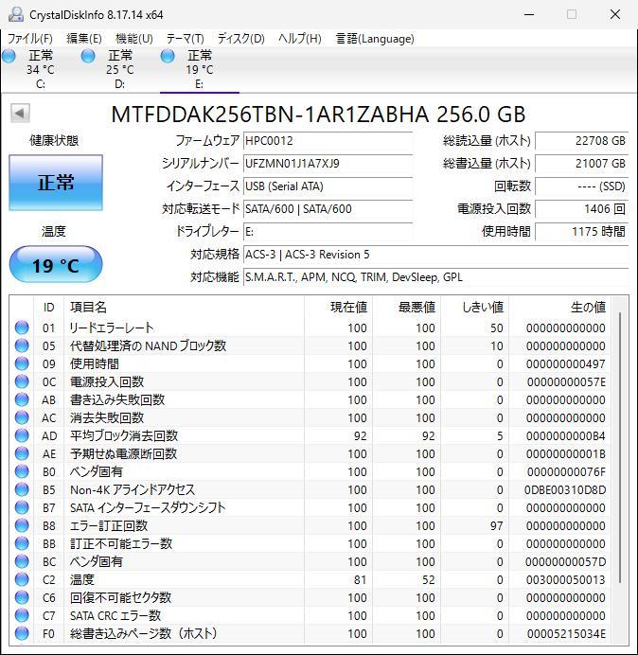Viewport: 638px width, 655px height.
Task: Click the status orb of attribute BB row
Action: (22, 543)
